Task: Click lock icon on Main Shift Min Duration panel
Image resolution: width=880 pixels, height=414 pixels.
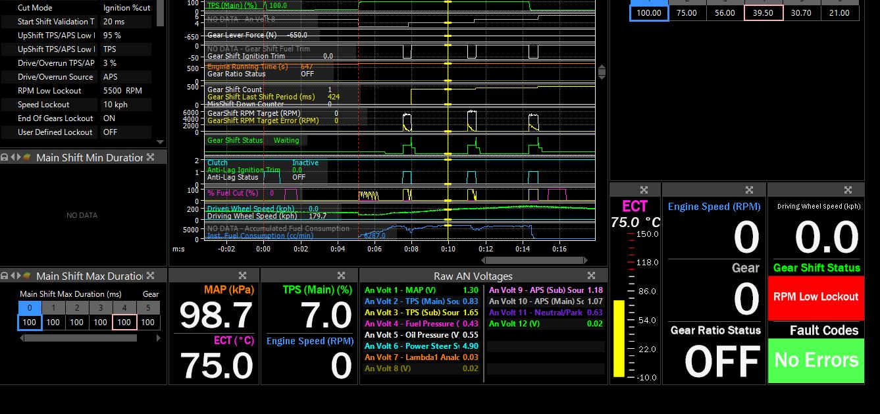Action: [x=5, y=157]
